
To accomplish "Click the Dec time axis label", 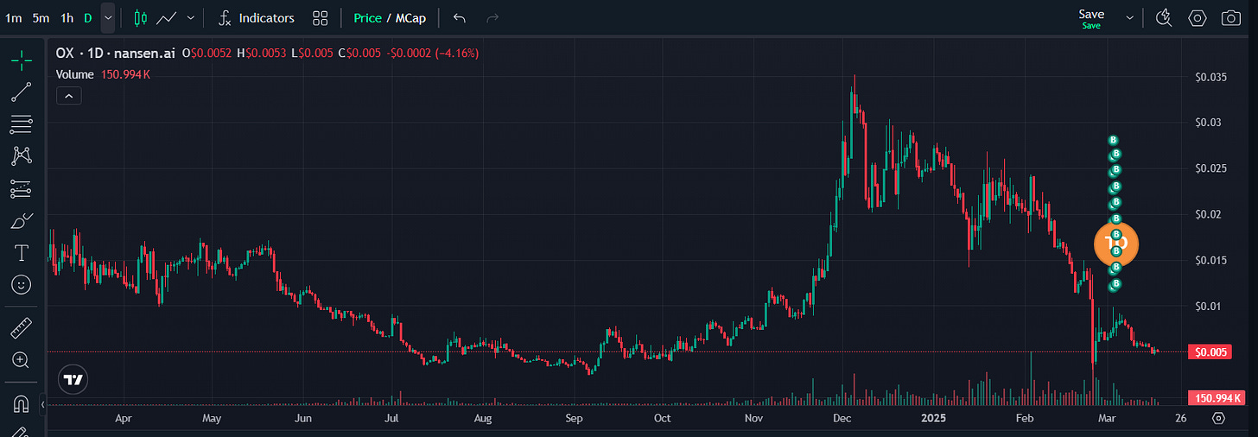I will tap(842, 418).
